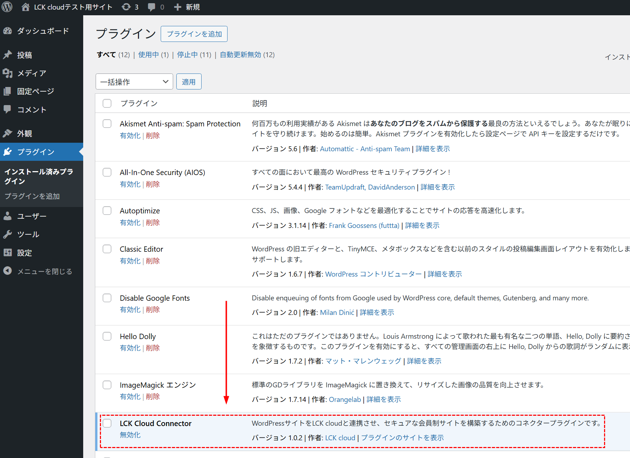
Task: Open updates via the refresh icon
Action: pyautogui.click(x=126, y=7)
